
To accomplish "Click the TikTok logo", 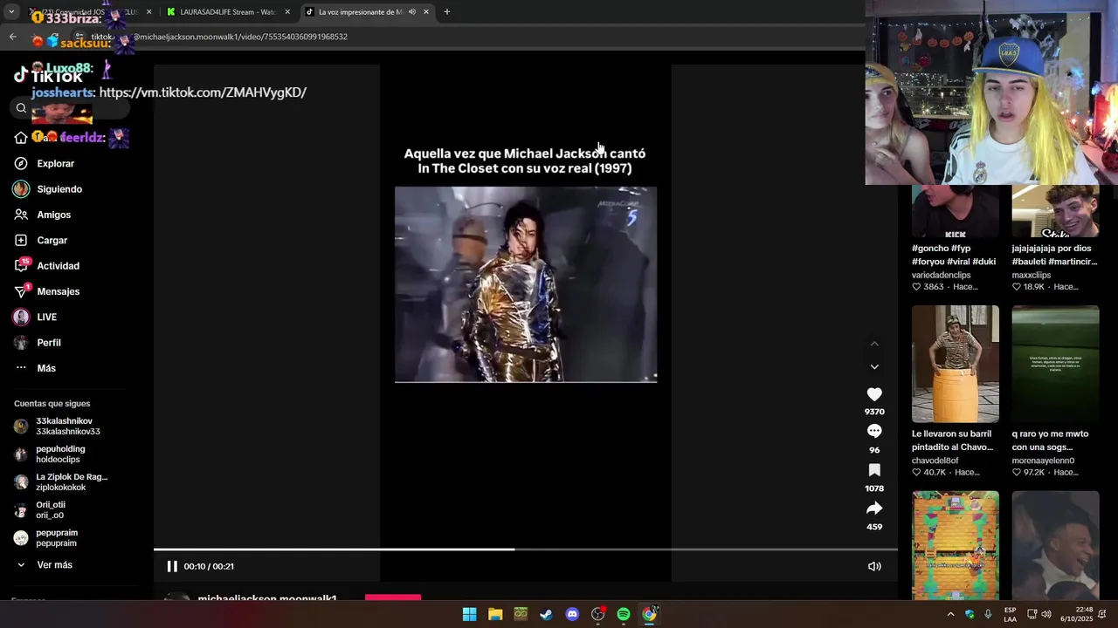I will tap(48, 76).
